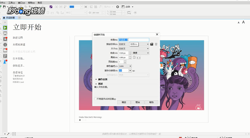Click the open folder icon in toolbar
Image resolution: width=250 pixels, height=138 pixels.
[x=4, y=7]
